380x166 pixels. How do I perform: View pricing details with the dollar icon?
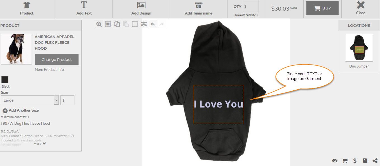coord(355,161)
